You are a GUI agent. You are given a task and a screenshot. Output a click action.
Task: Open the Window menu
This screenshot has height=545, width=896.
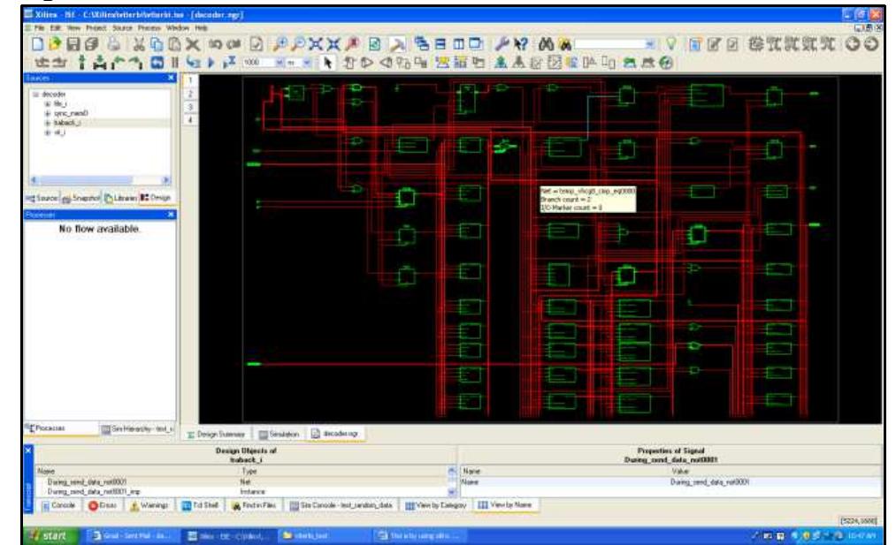178,28
